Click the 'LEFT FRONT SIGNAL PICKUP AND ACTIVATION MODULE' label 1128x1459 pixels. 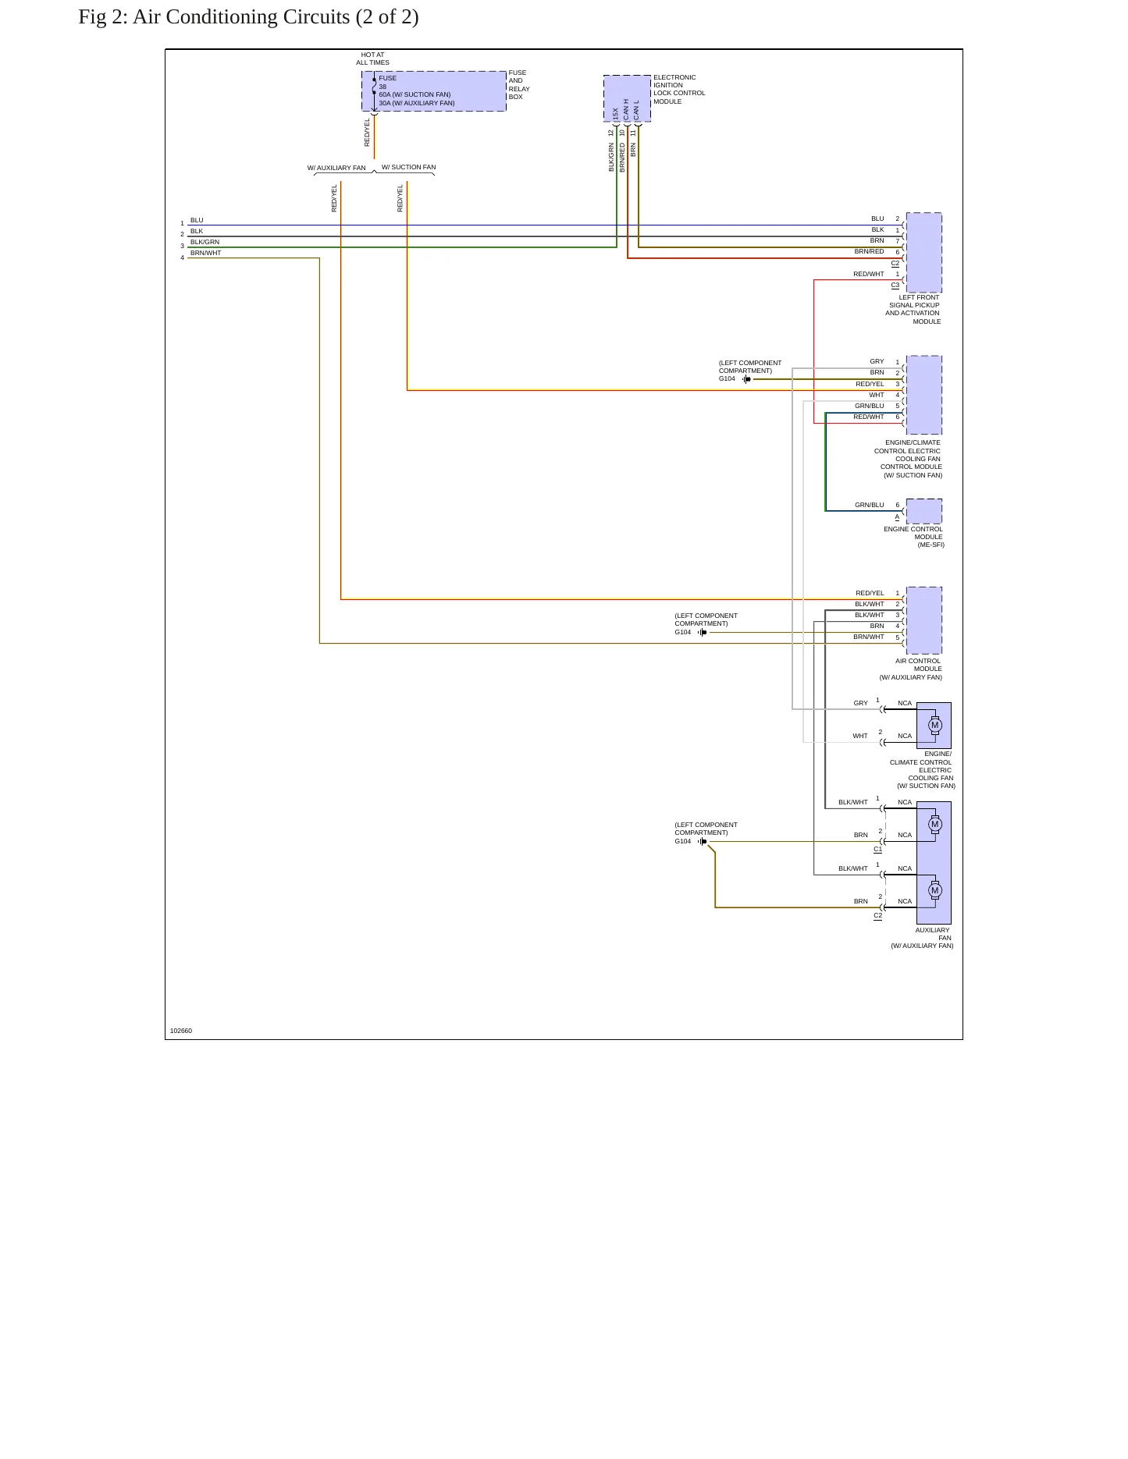(913, 310)
